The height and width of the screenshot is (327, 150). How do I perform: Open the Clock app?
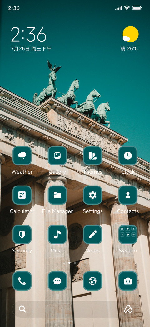(128, 156)
